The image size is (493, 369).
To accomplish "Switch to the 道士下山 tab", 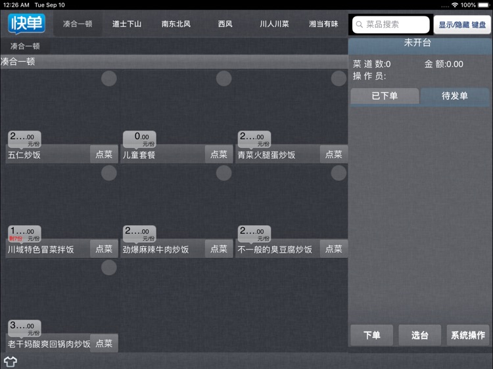I will tap(127, 24).
